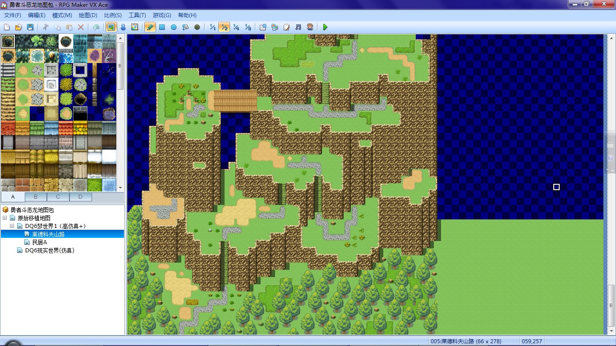Image resolution: width=616 pixels, height=346 pixels.
Task: Open the 游戏(G) menu
Action: 162,15
